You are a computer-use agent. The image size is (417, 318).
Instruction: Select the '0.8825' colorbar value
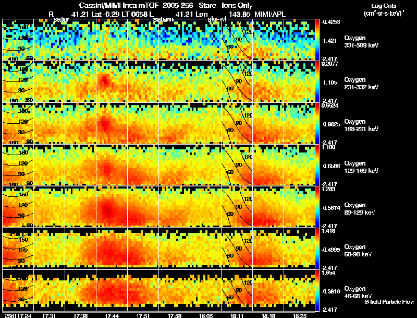(x=332, y=124)
